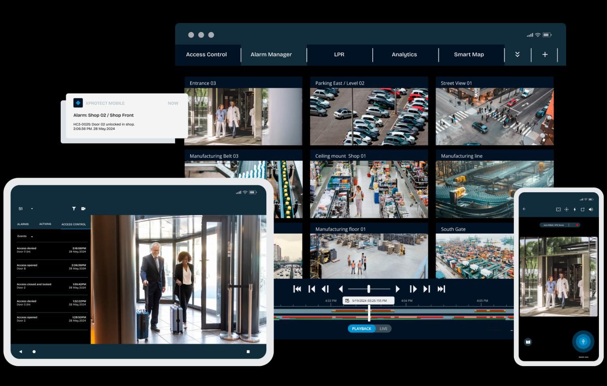The width and height of the screenshot is (607, 386).
Task: Tap the PTZ Dome camera name pill
Action: click(560, 225)
